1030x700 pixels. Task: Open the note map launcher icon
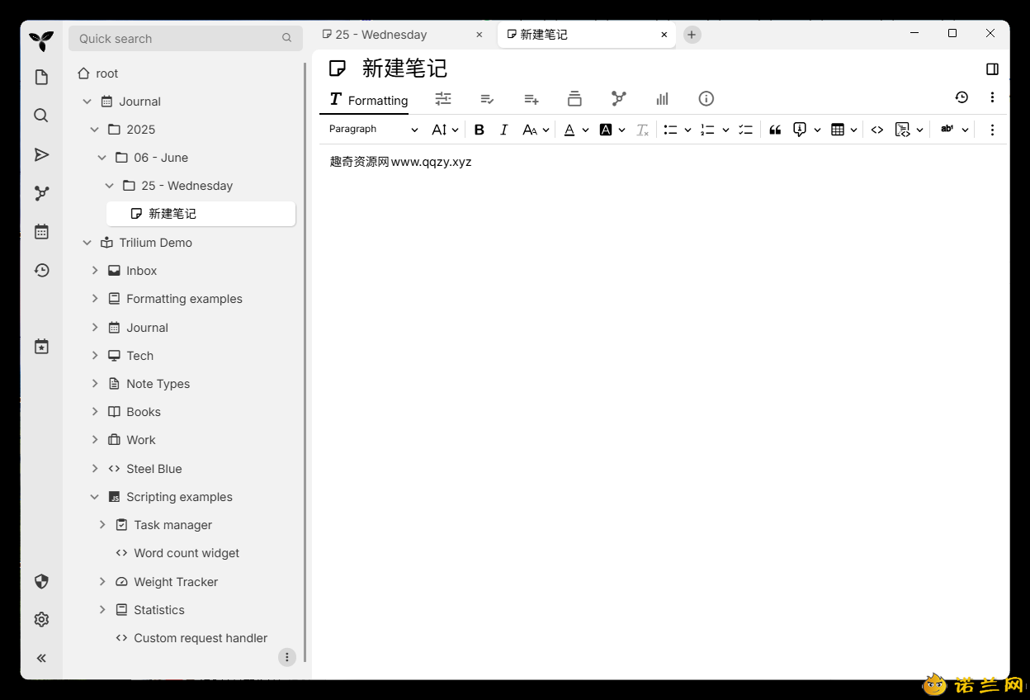[41, 193]
